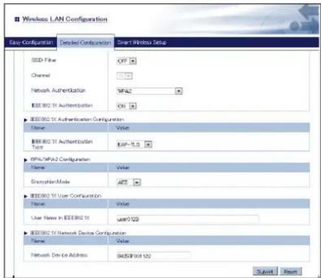Select the Detailed Configuration tab
The image size is (321, 278).
point(85,42)
